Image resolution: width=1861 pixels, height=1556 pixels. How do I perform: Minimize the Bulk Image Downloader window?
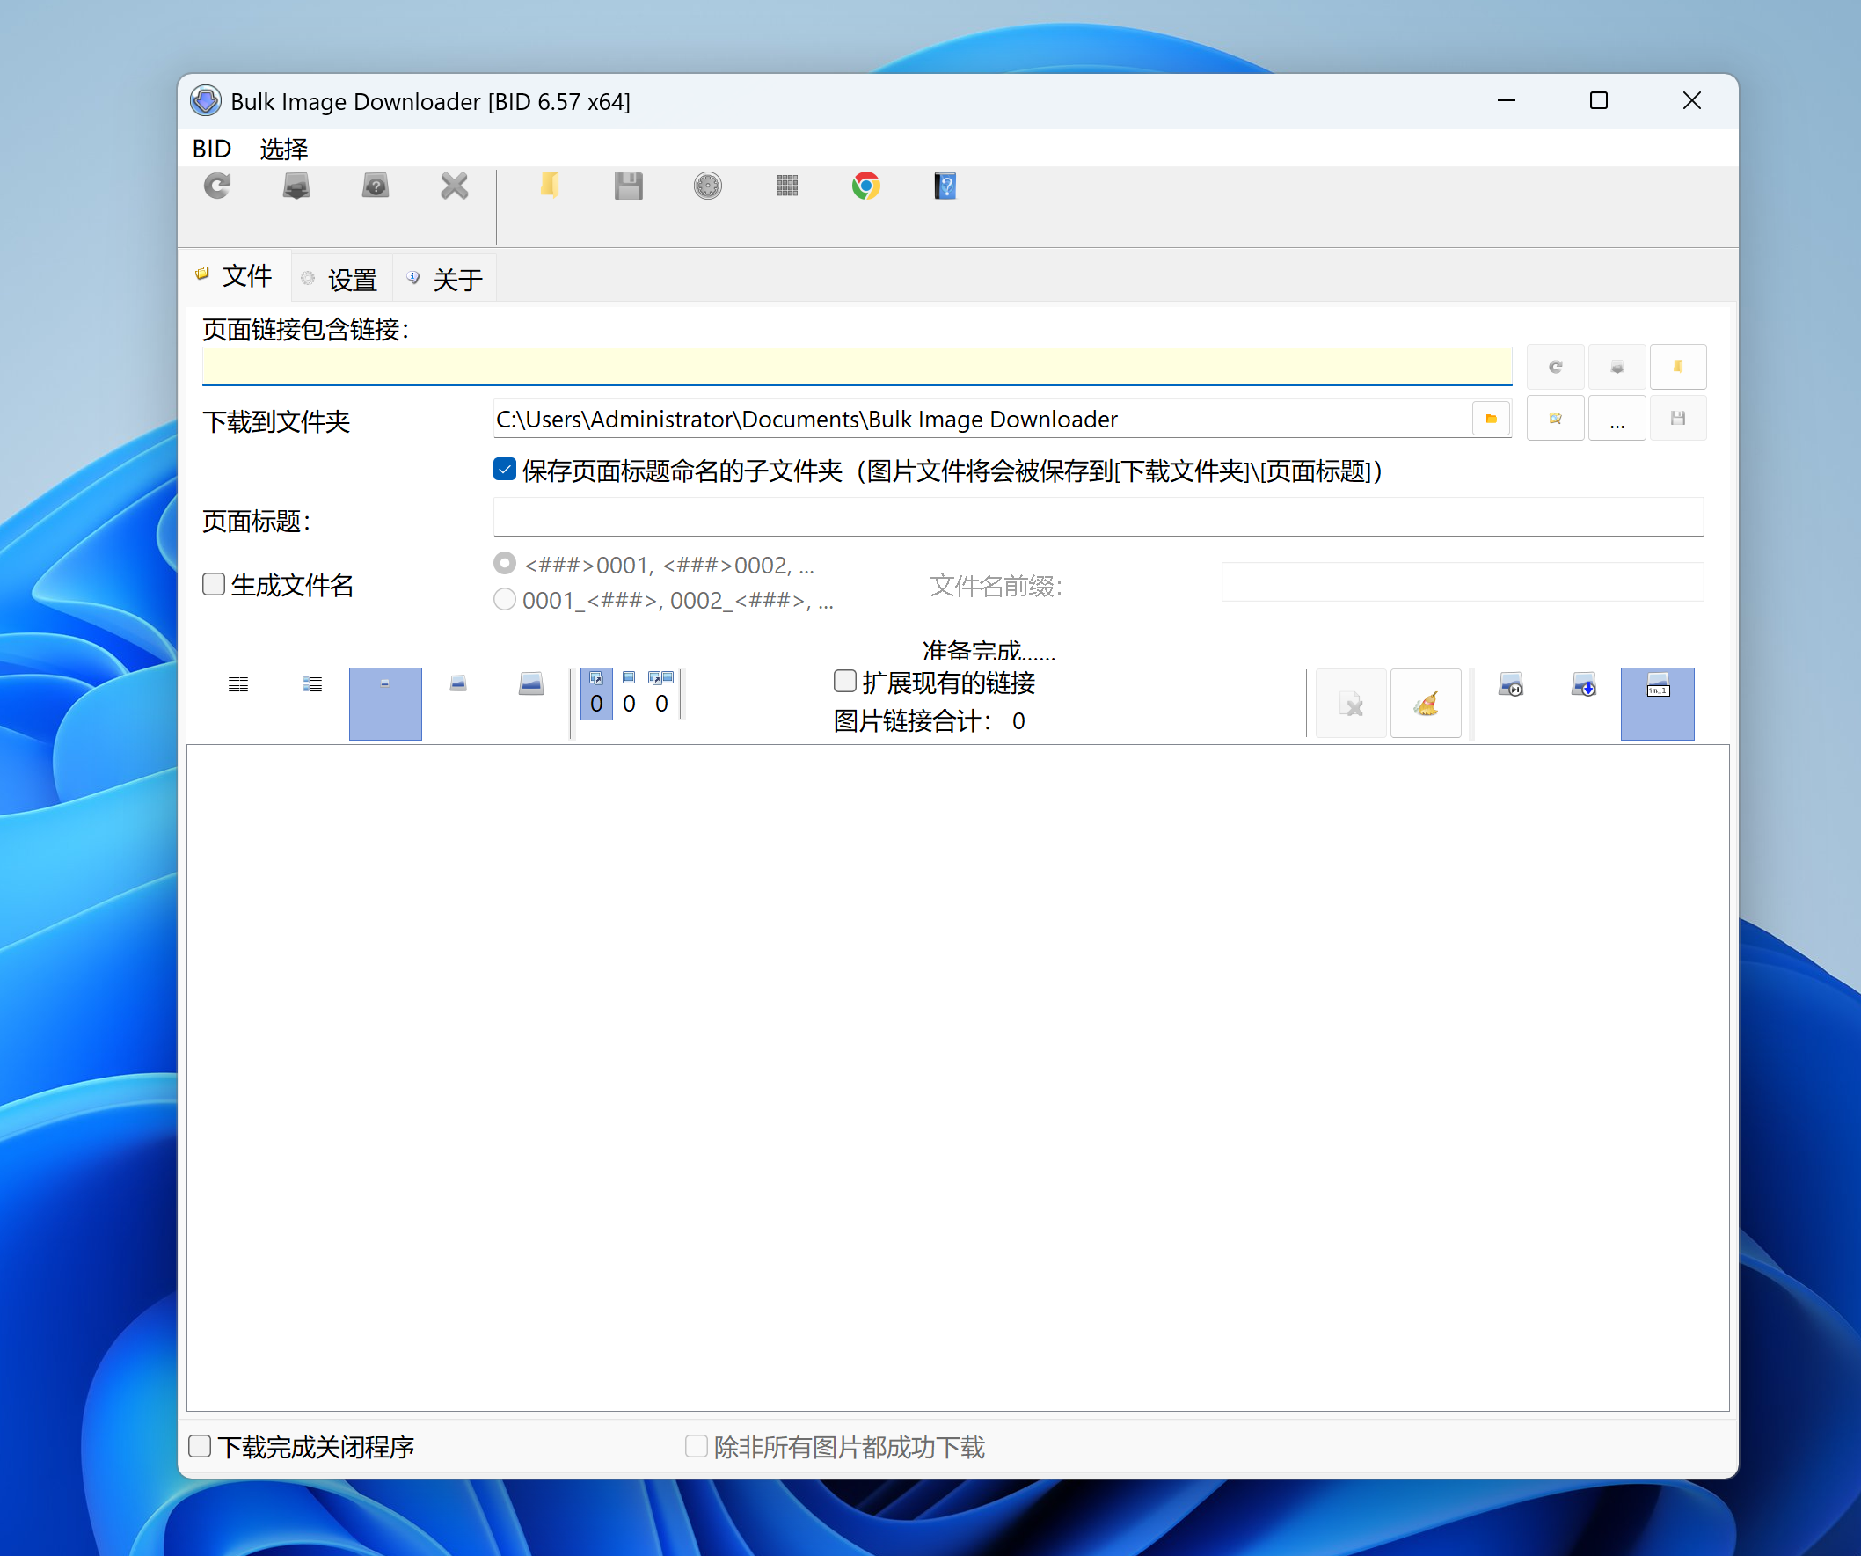[1507, 101]
